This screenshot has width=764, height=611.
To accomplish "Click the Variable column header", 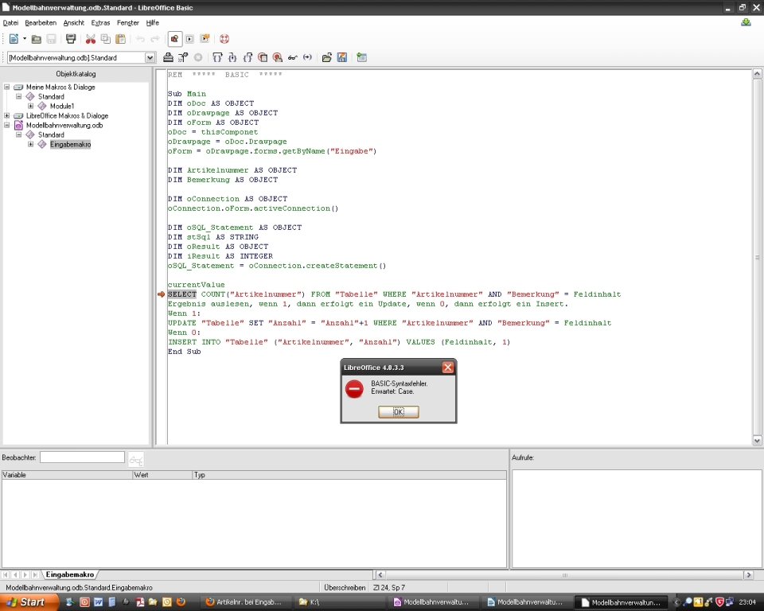I will pyautogui.click(x=67, y=475).
